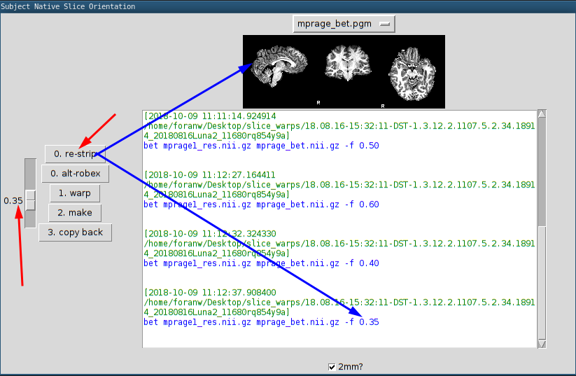Toggle the 2mm? checkbox
Screen dimensions: 576x376
(x=332, y=366)
